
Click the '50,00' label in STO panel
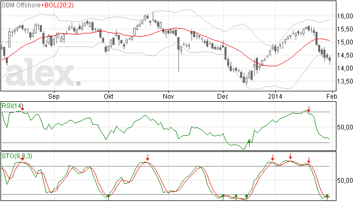tap(345, 181)
